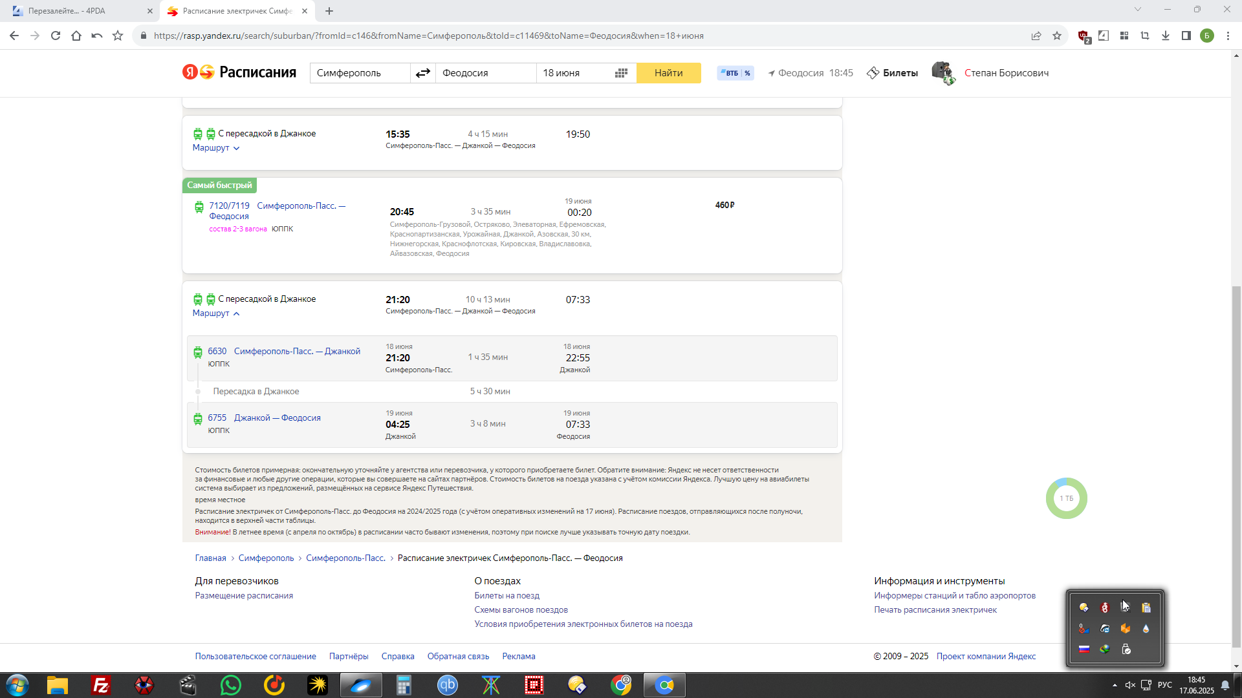Open the network connection tray icon
This screenshot has height=698, width=1242.
click(x=1146, y=685)
